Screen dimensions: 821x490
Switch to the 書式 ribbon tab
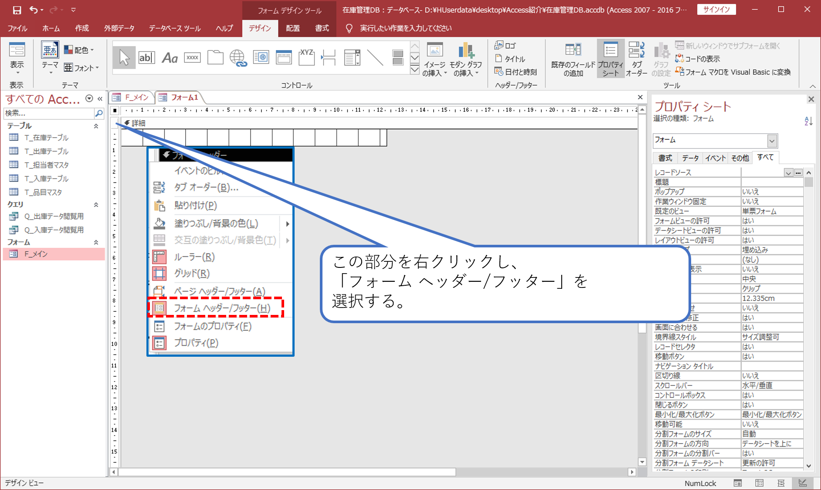coord(322,28)
